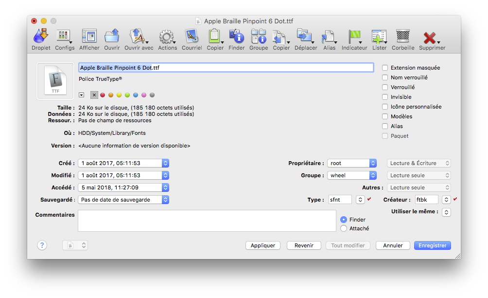Click the Copier documents icon next to Déplacer
Screen dimensions: 488x298
point(280,37)
